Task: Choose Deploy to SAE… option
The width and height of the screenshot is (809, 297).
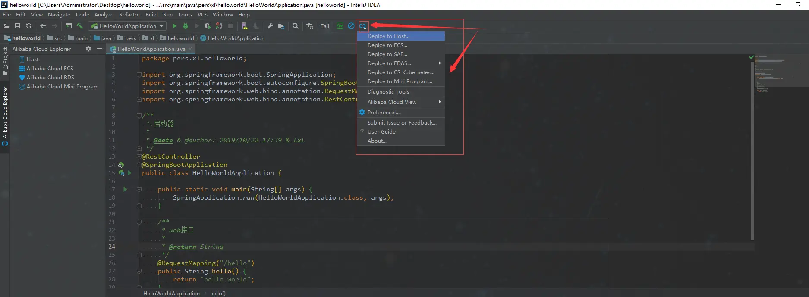Action: coord(401,54)
